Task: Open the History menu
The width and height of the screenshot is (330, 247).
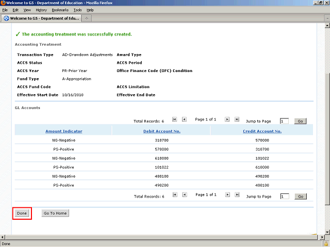Action: 41,10
